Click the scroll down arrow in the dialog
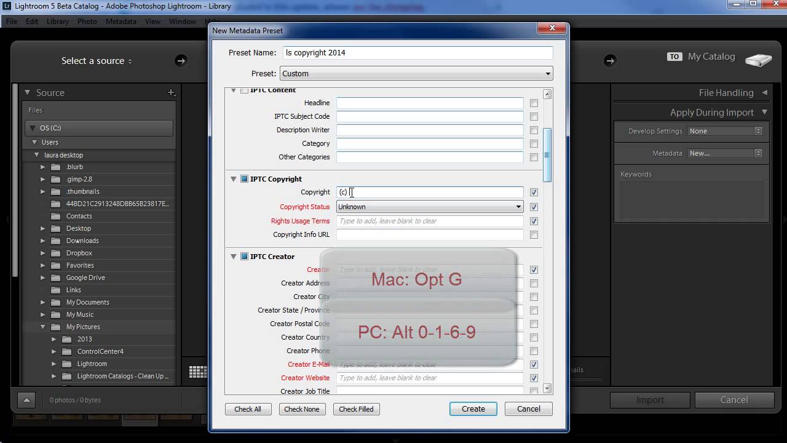787x443 pixels. (547, 388)
